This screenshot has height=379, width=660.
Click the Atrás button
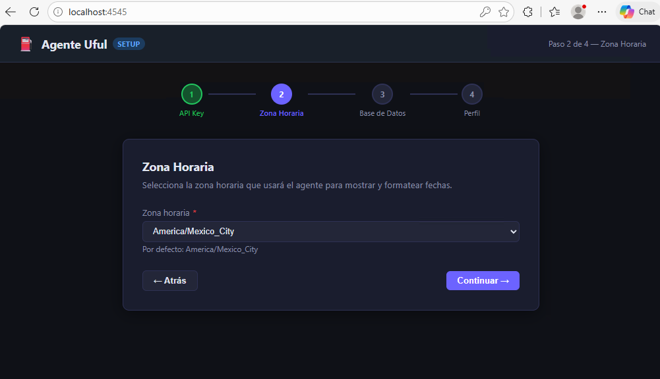coord(169,280)
